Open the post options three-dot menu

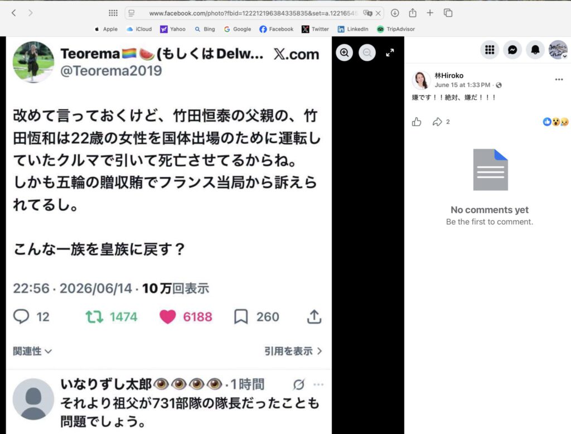(559, 79)
